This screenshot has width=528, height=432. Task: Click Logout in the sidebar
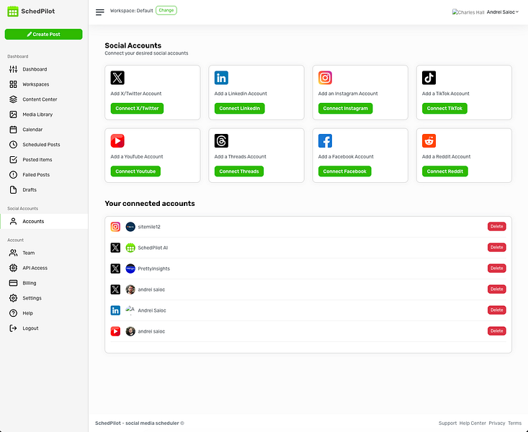point(44,328)
